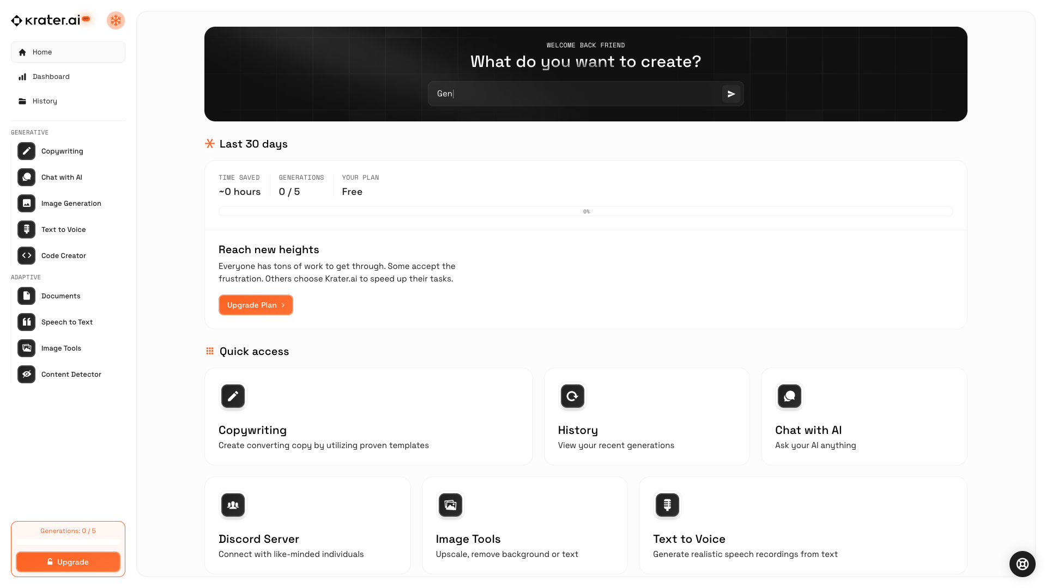Image resolution: width=1046 pixels, height=588 pixels.
Task: Open the Discord Server quick access card
Action: point(307,525)
